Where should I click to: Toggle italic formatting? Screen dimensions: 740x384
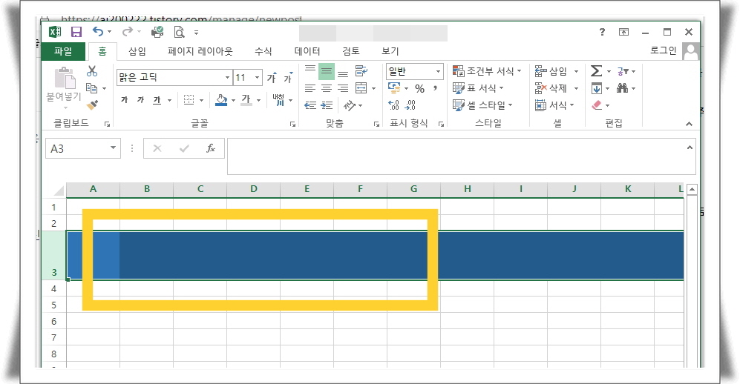(x=140, y=100)
